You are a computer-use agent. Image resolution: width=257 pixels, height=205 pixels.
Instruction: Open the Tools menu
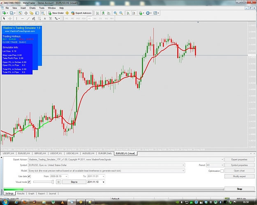(x=42, y=8)
